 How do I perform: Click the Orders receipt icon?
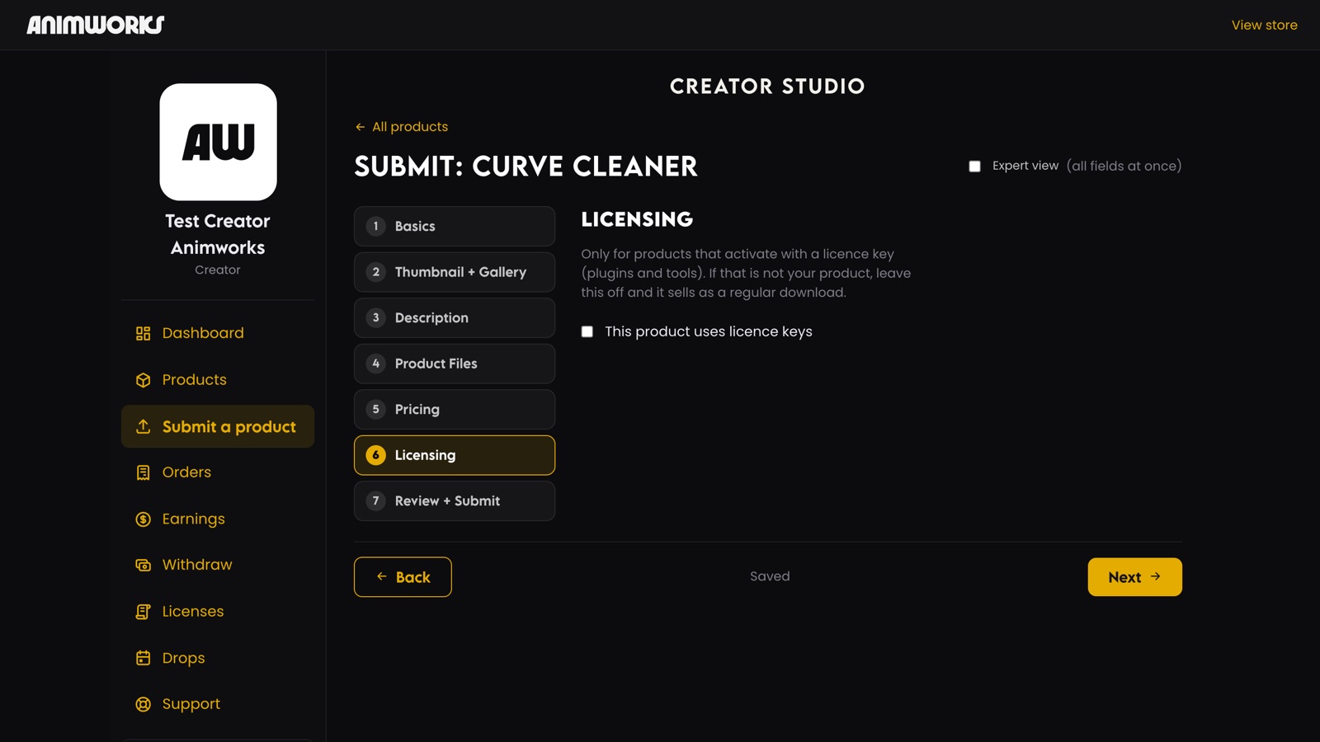click(143, 472)
